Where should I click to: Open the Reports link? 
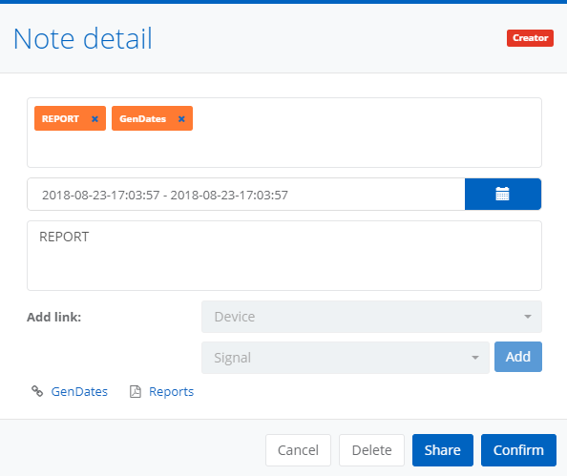point(171,392)
